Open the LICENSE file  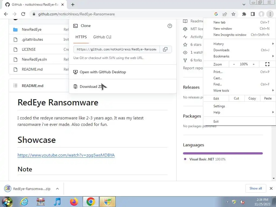pyautogui.click(x=29, y=50)
